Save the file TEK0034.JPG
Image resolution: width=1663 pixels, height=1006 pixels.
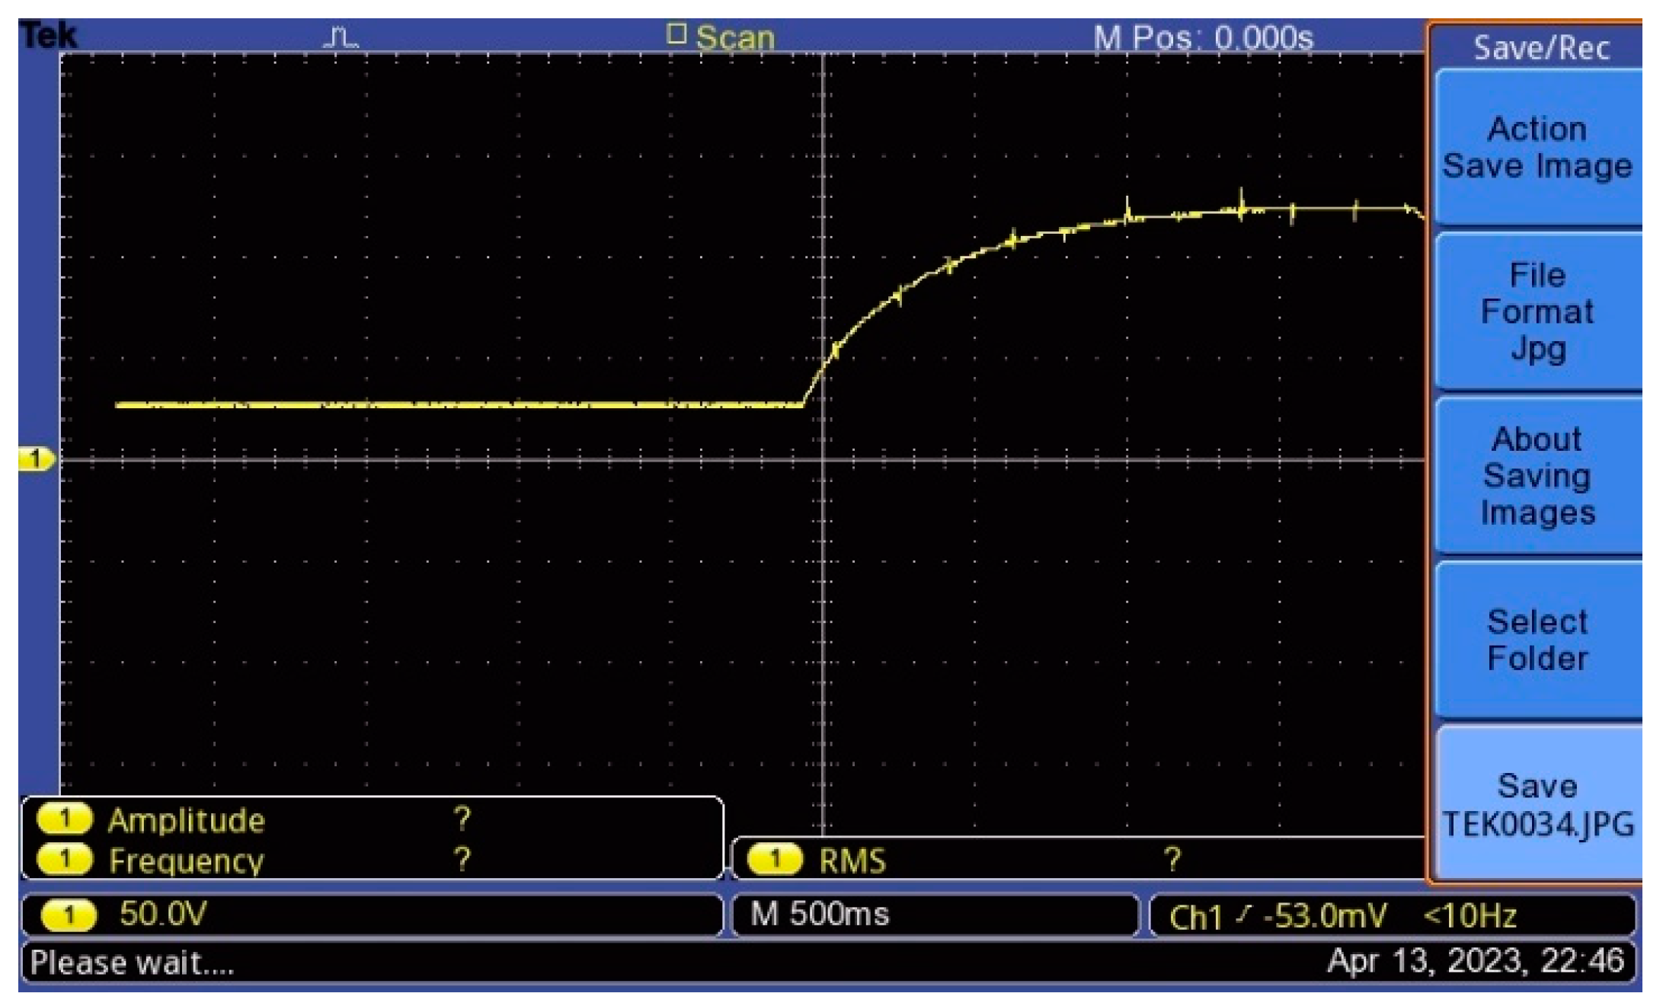point(1537,805)
